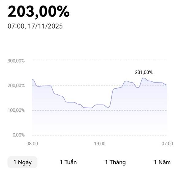Viewport: 184px width, 184px height.
Task: Switch to the "1 Tuần" range
Action: pyautogui.click(x=68, y=162)
